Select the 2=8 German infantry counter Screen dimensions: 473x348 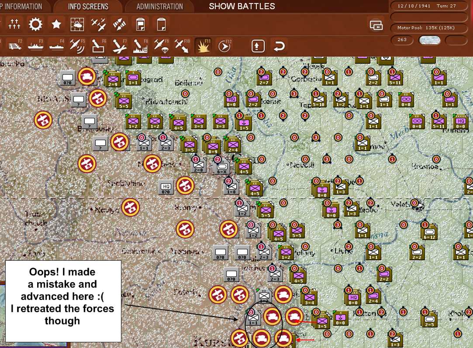coord(198,165)
